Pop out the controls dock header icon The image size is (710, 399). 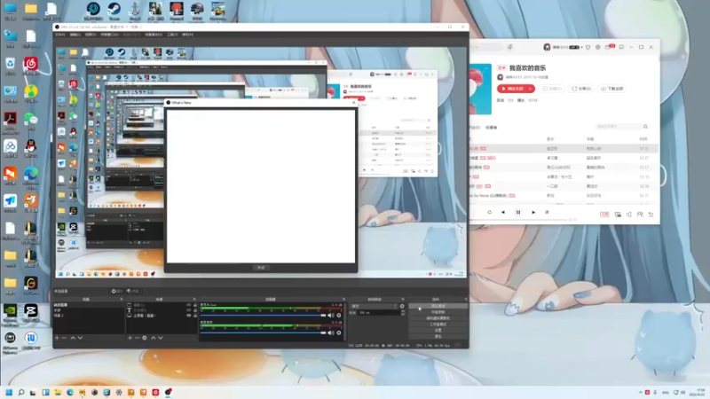coord(465,300)
